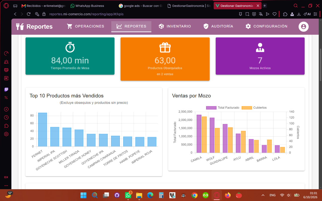Image resolution: width=322 pixels, height=201 pixels.
Task: Click the stopwatch icon on the green card
Action: coord(70,47)
